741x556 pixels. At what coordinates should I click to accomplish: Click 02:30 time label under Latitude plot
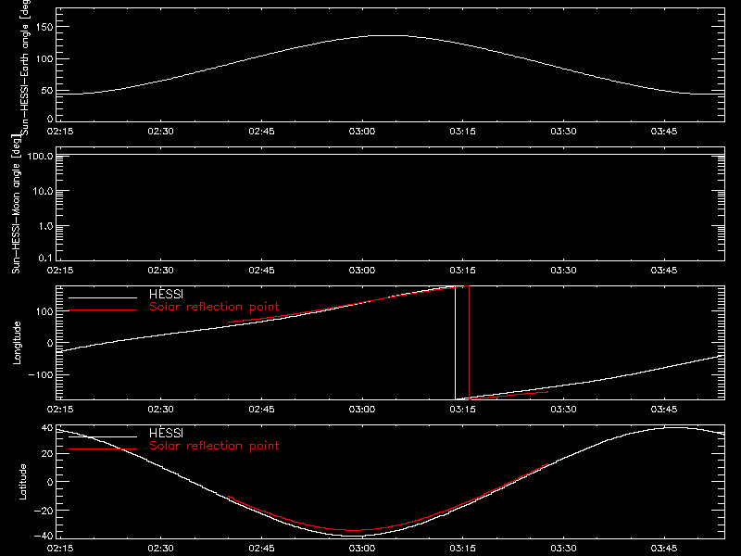coord(160,548)
